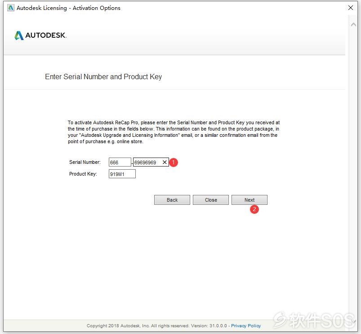Click the title bar Autodesk app icon
This screenshot has height=334, width=361.
click(x=11, y=8)
